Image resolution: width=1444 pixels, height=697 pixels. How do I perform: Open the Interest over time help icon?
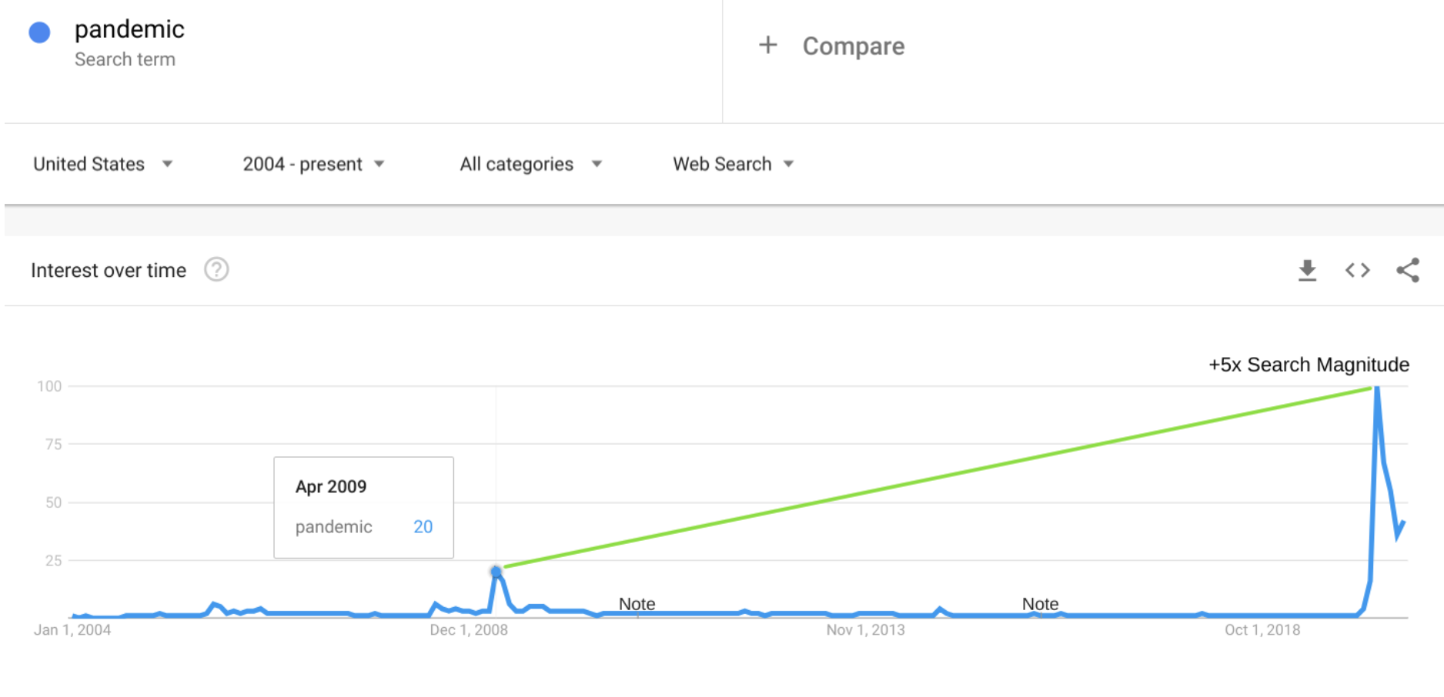coord(216,270)
